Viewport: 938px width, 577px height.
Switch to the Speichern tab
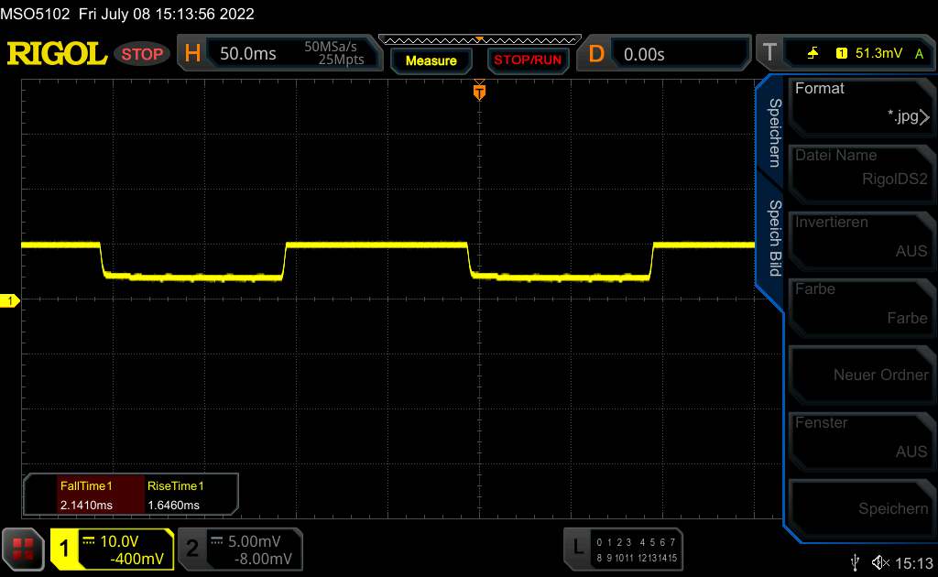click(x=774, y=133)
